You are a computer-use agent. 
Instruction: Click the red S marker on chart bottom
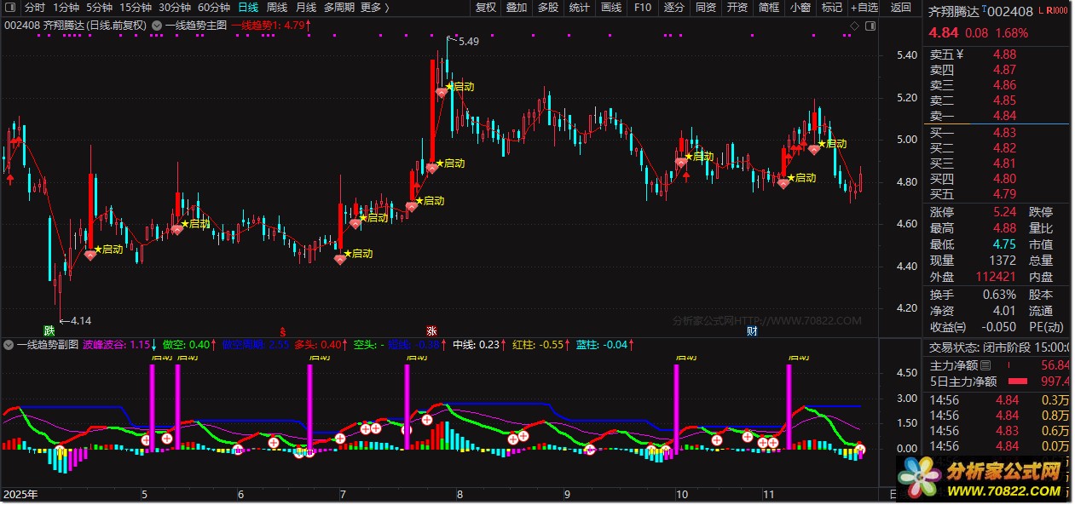pyautogui.click(x=283, y=330)
